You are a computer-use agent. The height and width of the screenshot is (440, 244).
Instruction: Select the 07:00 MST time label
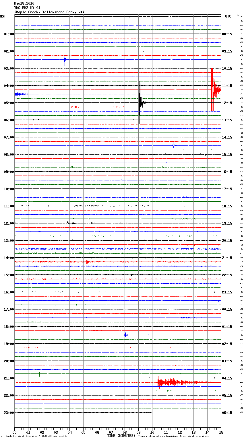point(9,137)
